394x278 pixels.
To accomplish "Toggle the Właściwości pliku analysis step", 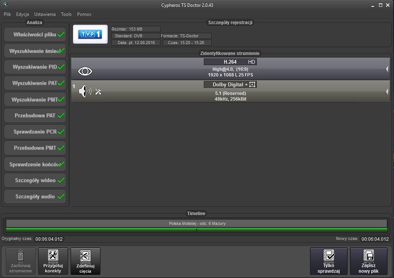I will [35, 35].
